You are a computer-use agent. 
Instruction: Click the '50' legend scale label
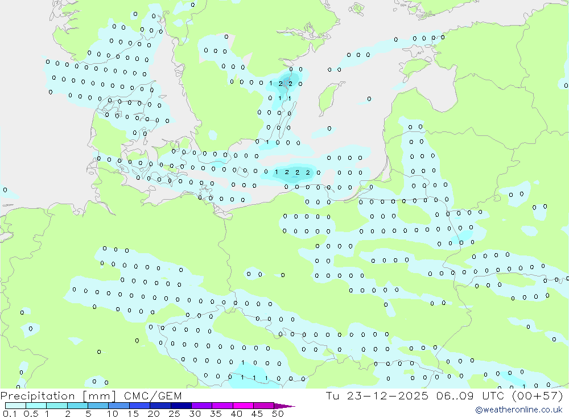point(278,414)
